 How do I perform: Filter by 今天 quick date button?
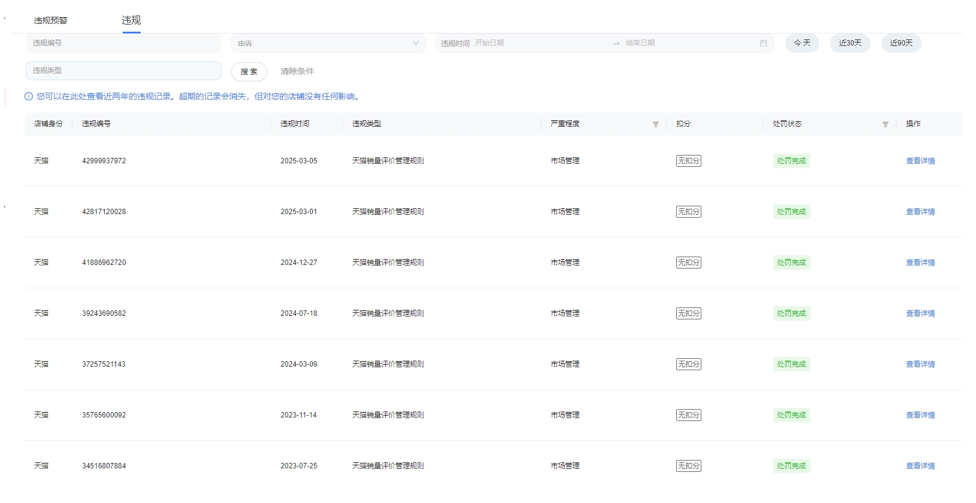point(802,43)
